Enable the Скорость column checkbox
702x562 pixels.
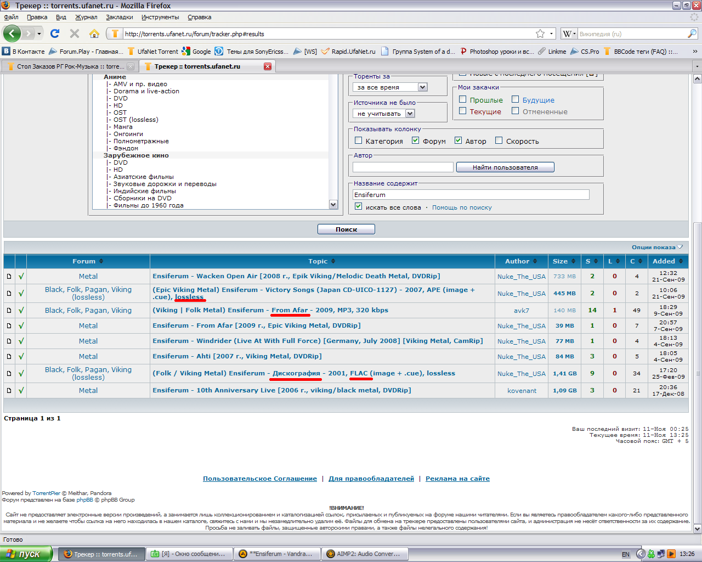click(499, 140)
